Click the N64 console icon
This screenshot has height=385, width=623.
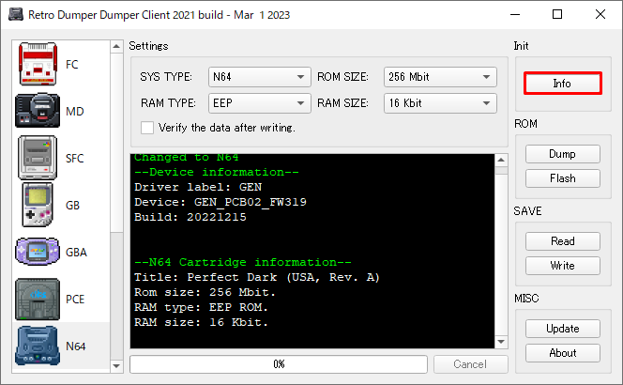point(38,345)
